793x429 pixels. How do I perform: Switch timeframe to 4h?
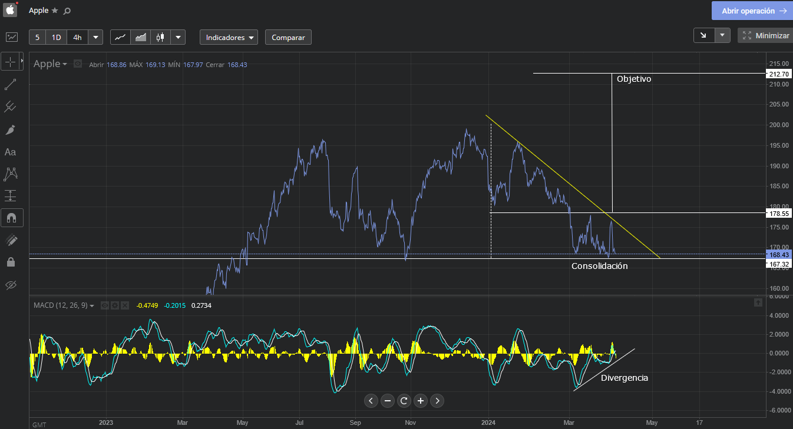77,37
